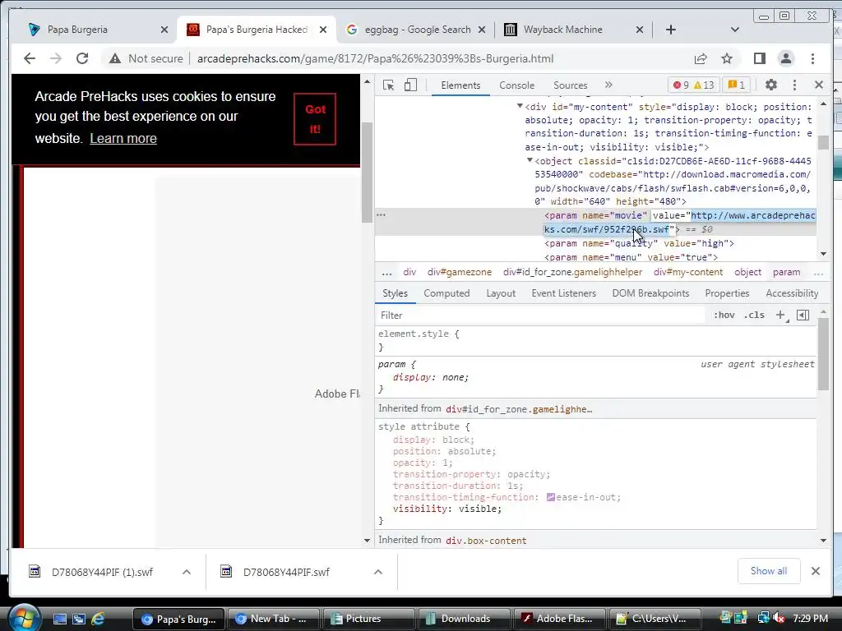Open DevTools three-dot customize menu
Viewport: 842px width, 631px height.
pyautogui.click(x=795, y=85)
